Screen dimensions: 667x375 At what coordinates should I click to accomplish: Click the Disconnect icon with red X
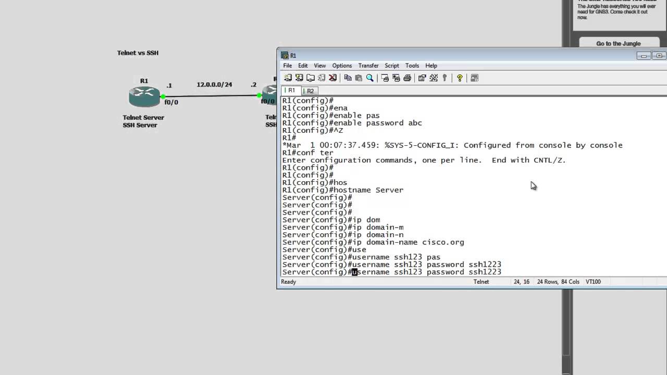click(x=333, y=78)
